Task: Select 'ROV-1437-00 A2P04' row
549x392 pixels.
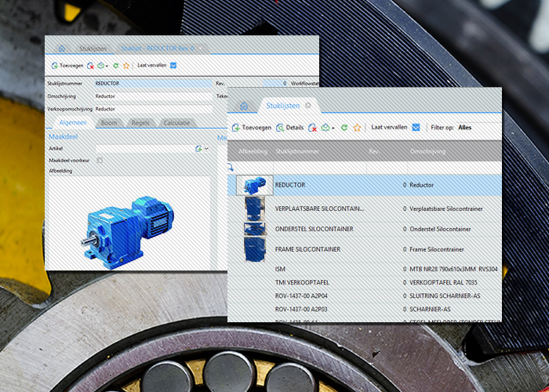Action: [365, 296]
